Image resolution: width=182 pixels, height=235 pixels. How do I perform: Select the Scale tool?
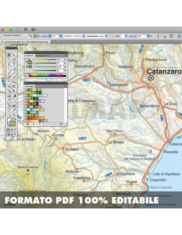14,82
